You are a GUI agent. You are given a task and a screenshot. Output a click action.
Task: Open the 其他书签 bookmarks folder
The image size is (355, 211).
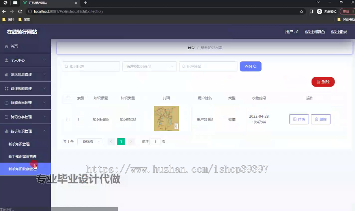point(346,19)
